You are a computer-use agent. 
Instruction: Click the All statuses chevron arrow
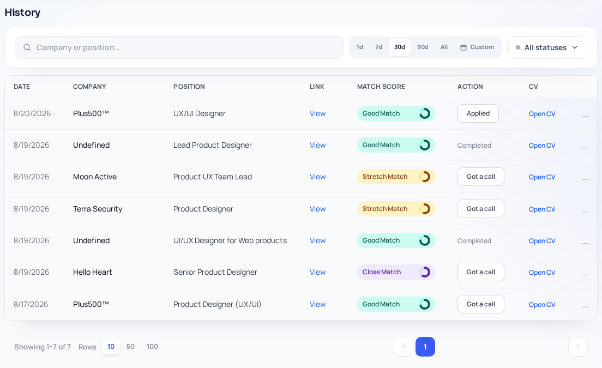(575, 47)
